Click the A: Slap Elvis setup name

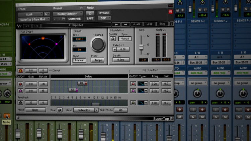pos(76,25)
